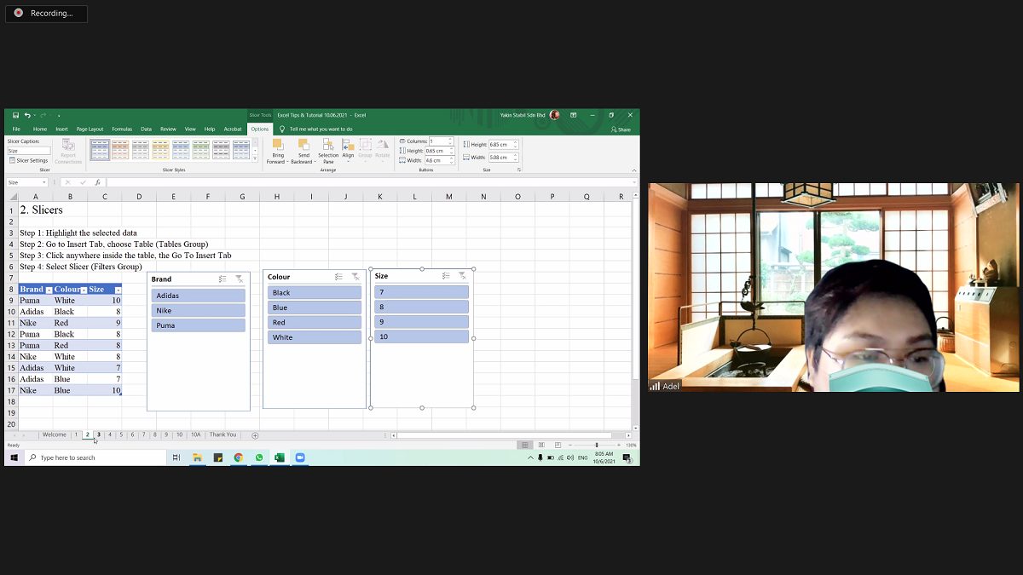Open the Name Box dropdown
1023x575 pixels.
pos(44,182)
